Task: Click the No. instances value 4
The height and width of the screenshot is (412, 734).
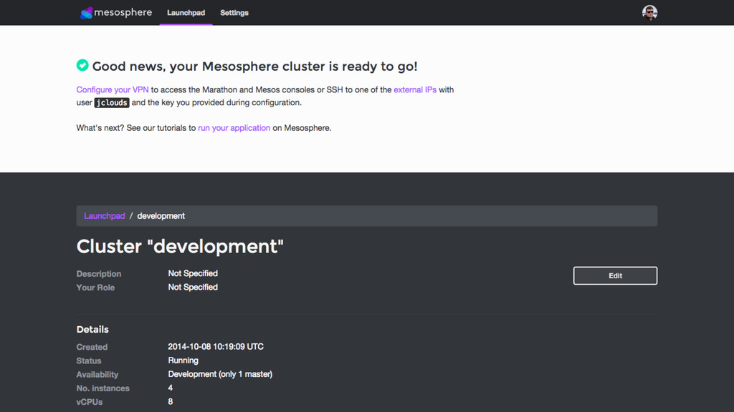Action: (x=171, y=388)
